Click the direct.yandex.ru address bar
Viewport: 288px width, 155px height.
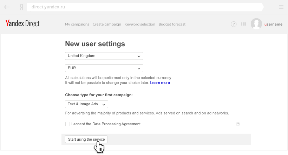[x=140, y=7]
